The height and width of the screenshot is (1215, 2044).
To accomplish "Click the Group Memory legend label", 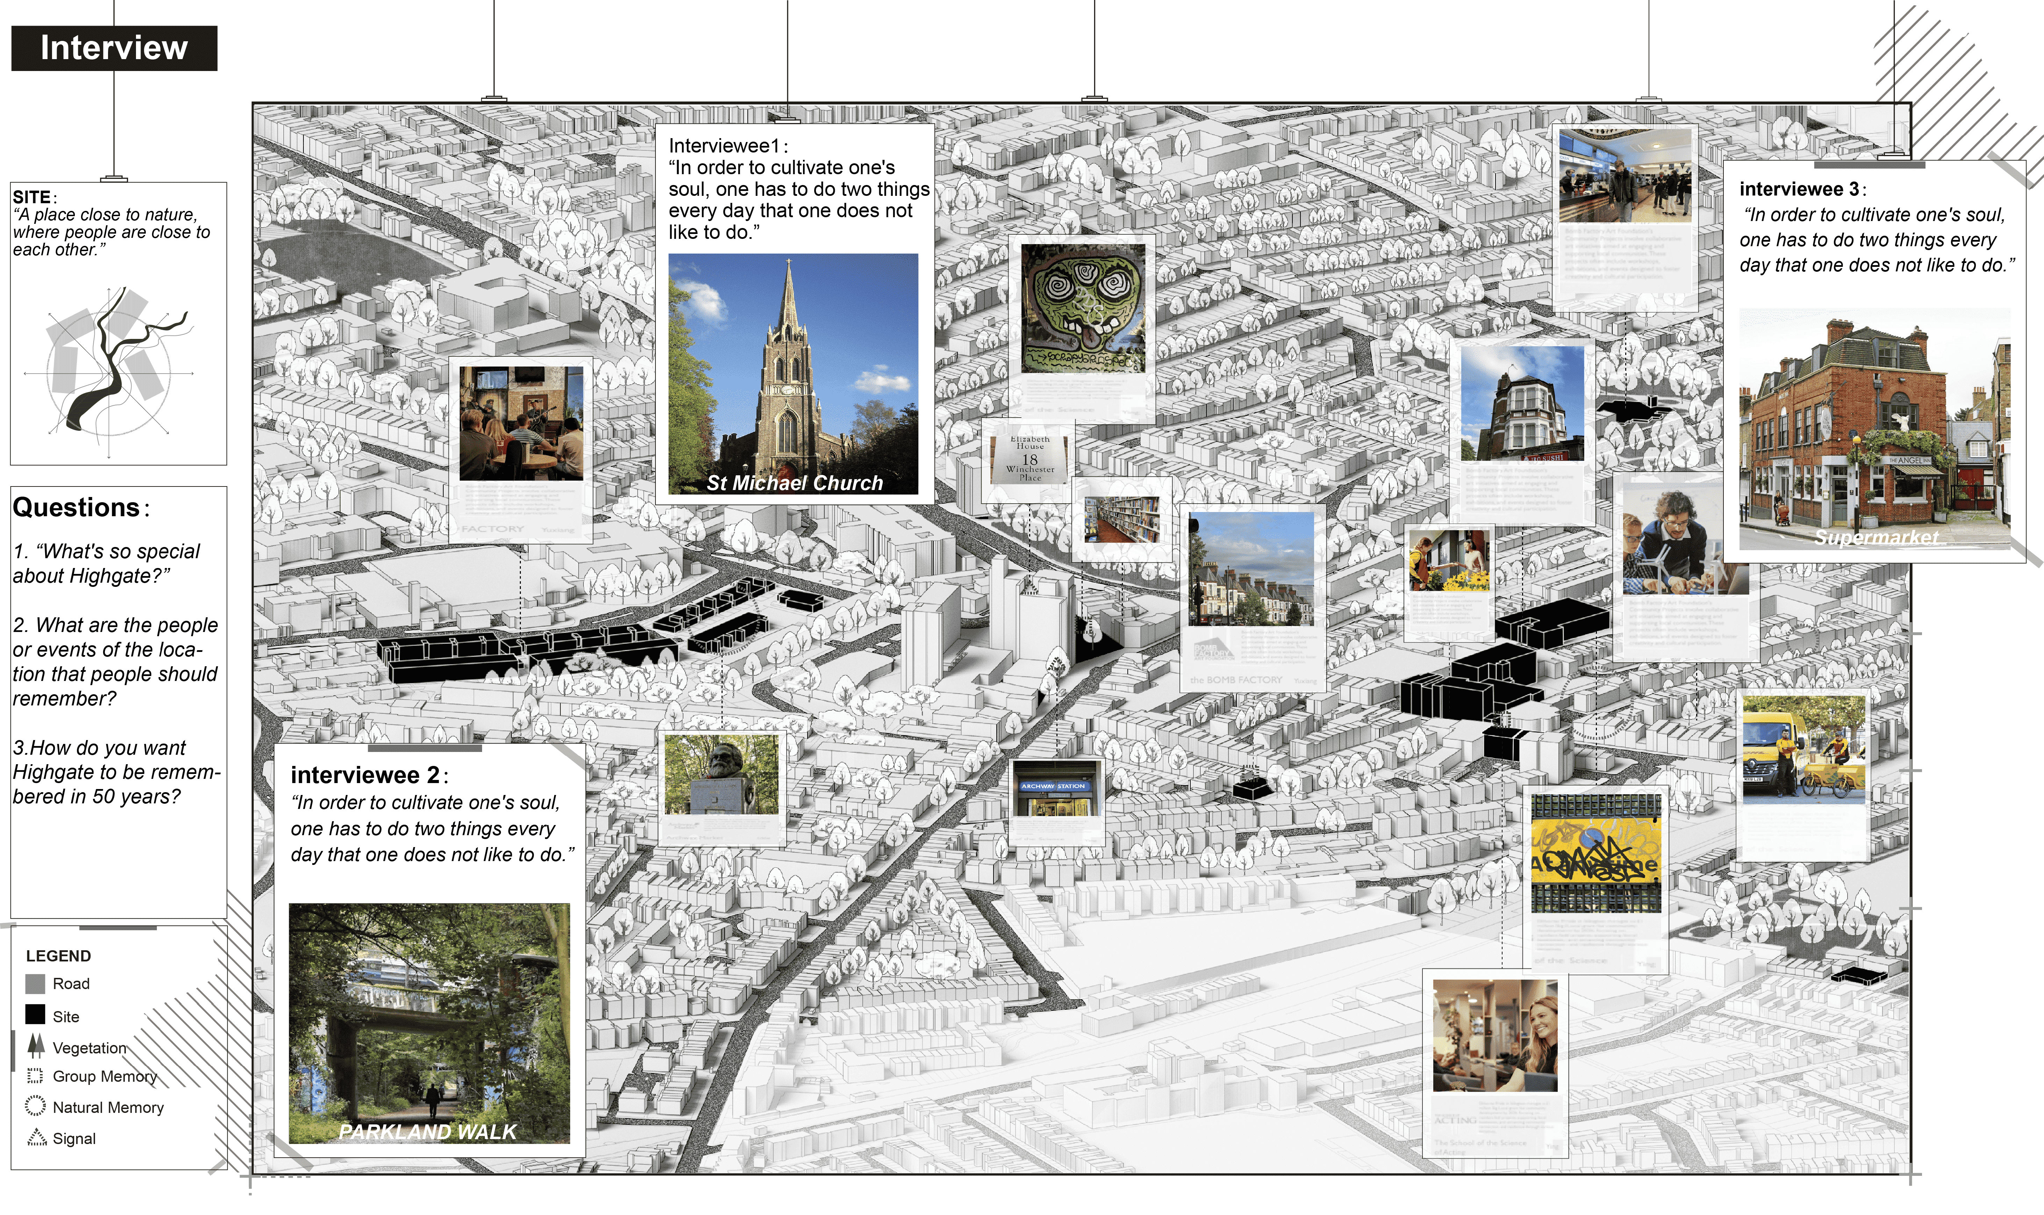I will click(x=105, y=1077).
